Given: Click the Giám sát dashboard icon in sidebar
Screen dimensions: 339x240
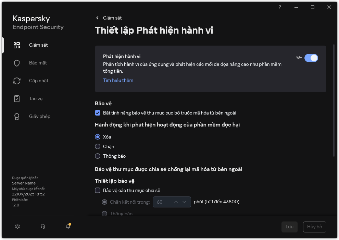Looking at the screenshot, I should (x=17, y=45).
